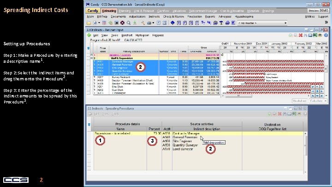Screen dimensions: 332x187
Task: Click red X delete icon in Barchart Input
Action: click(301, 35)
